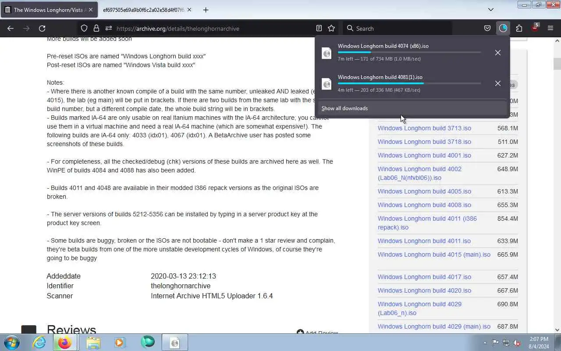Open Action Center flag icon
The image size is (561, 351).
click(x=495, y=343)
